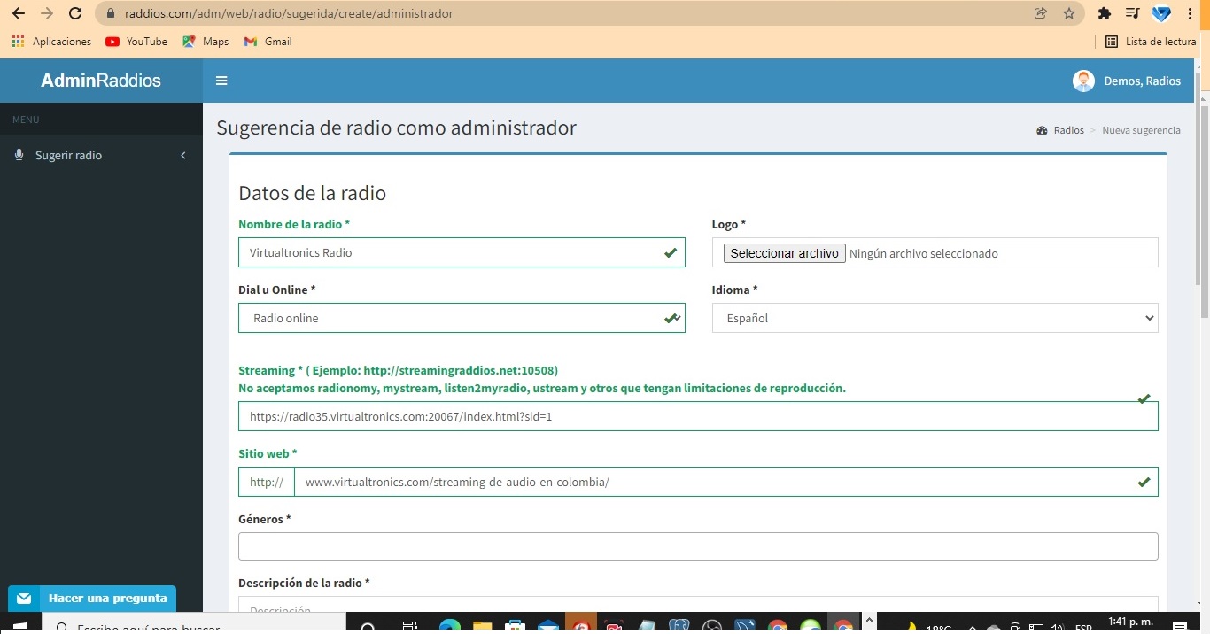Screen dimensions: 1210x634
Task: Toggle the hamburger sidebar menu icon
Action: (x=221, y=81)
